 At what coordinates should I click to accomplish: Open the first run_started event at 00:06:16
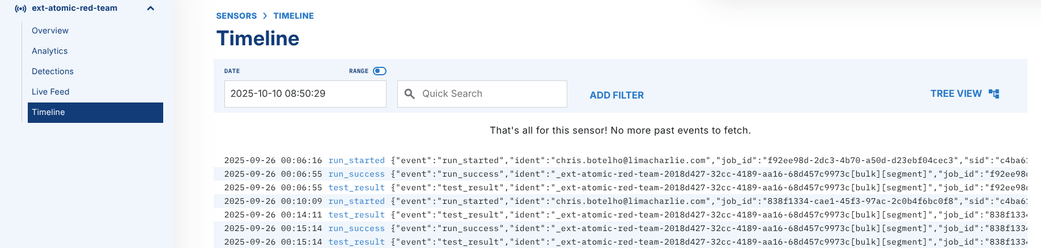tap(356, 160)
